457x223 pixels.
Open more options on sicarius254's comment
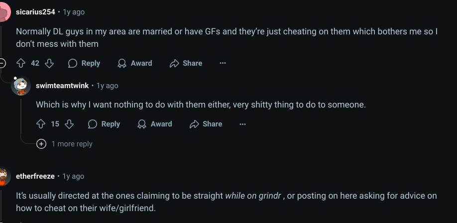pos(223,63)
